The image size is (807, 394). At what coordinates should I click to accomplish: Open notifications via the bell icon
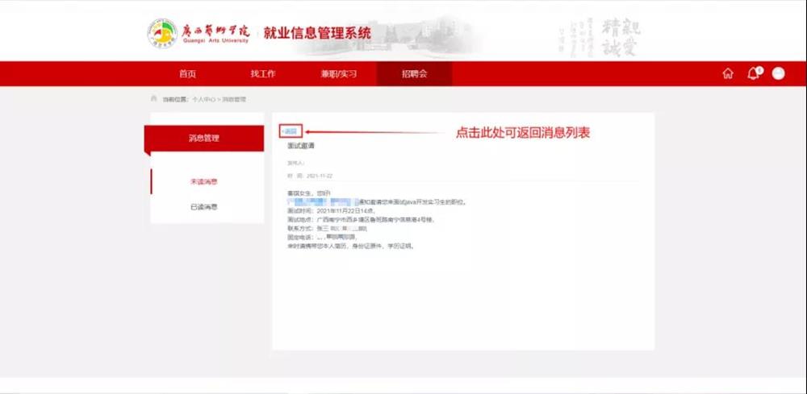pyautogui.click(x=753, y=73)
